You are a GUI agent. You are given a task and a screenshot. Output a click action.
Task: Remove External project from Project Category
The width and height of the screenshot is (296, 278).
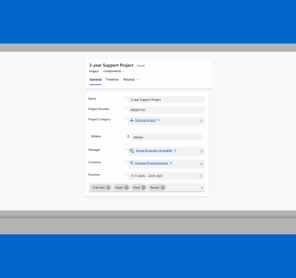pyautogui.click(x=159, y=120)
